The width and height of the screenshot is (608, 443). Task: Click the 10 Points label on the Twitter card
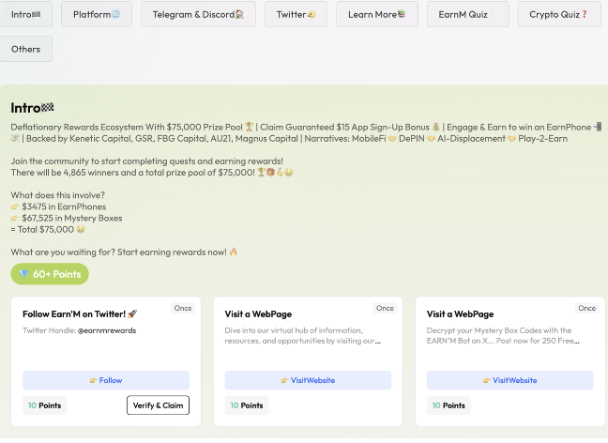pos(44,405)
